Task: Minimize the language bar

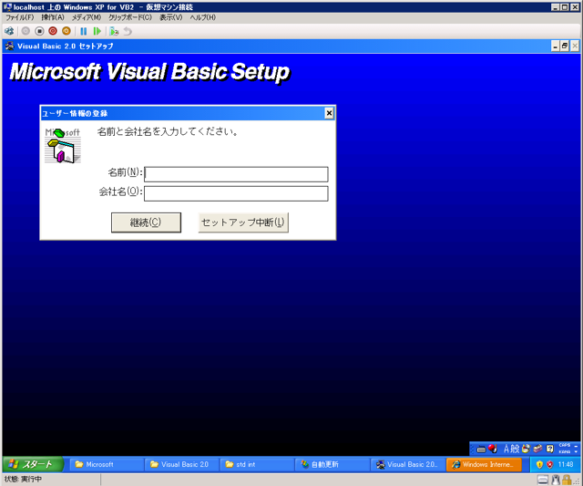Action: 577,446
